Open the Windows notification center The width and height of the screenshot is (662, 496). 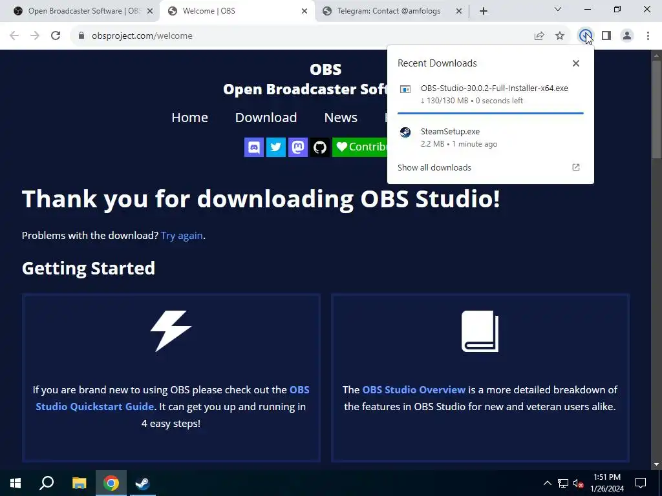[641, 483]
